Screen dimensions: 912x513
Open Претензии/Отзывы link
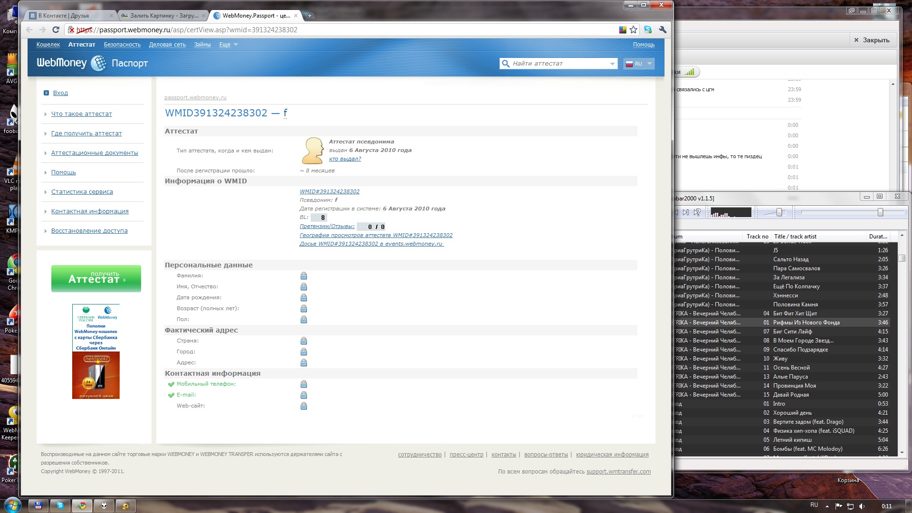327,227
